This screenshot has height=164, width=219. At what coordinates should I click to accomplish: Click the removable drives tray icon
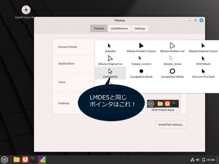point(204,160)
